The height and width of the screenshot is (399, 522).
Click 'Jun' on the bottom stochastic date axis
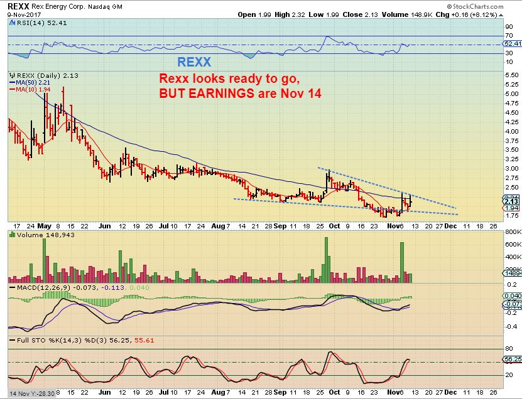[104, 392]
